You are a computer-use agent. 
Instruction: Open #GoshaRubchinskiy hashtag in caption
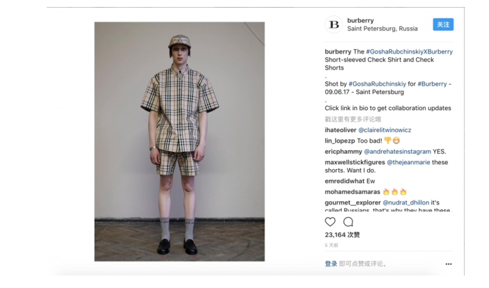(377, 84)
